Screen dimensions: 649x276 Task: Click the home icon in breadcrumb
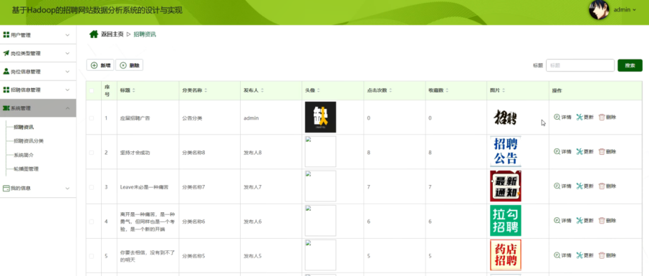tap(94, 34)
